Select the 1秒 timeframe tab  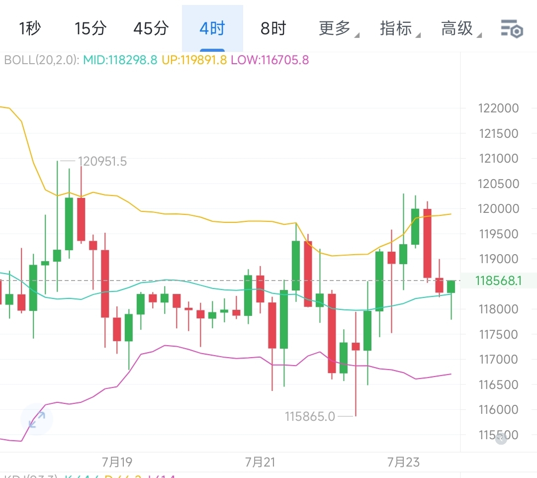click(x=29, y=29)
